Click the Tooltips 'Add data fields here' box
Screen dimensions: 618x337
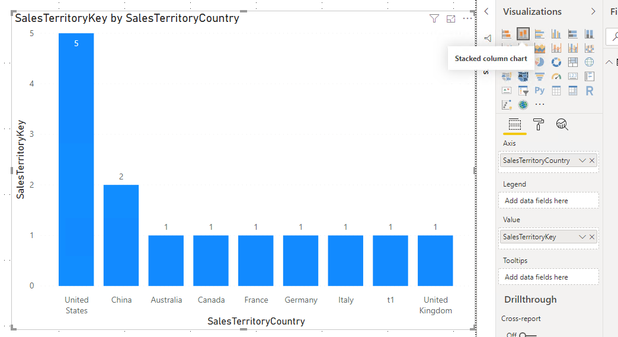tap(549, 277)
